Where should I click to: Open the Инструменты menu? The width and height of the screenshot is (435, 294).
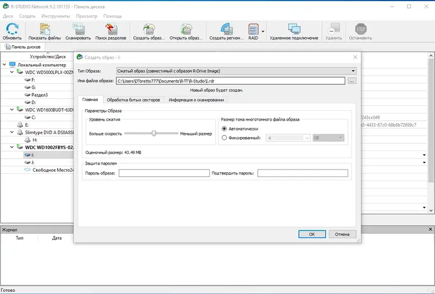(x=55, y=16)
